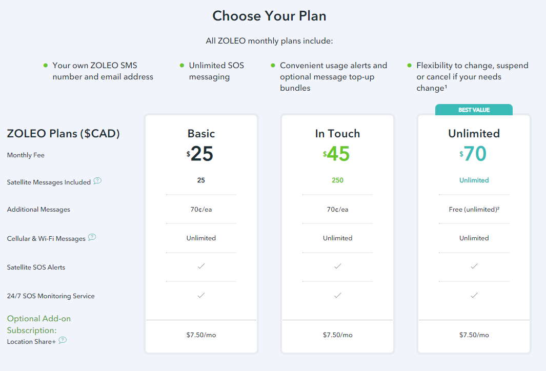Click the teal $70 Unlimited price

(x=474, y=154)
